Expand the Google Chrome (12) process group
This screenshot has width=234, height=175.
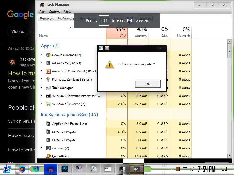pos(41,55)
